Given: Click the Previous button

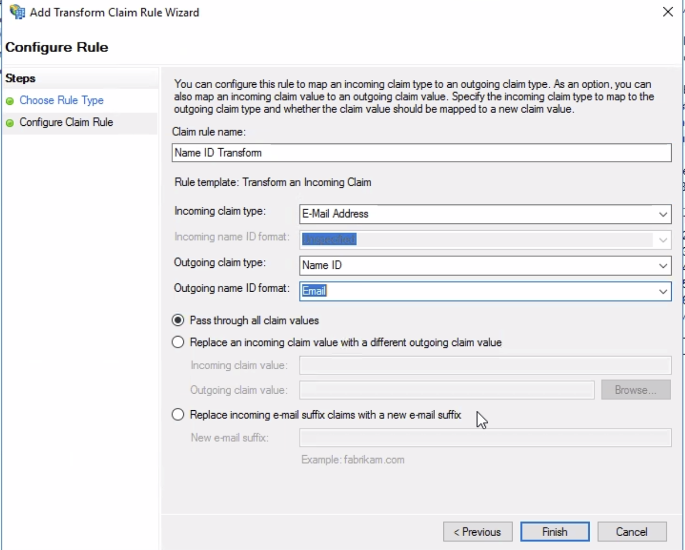Looking at the screenshot, I should click(478, 531).
